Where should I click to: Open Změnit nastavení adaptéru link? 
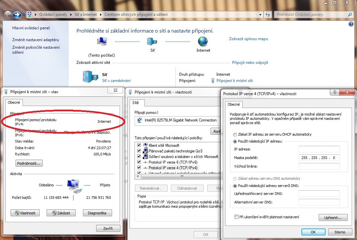point(35,40)
